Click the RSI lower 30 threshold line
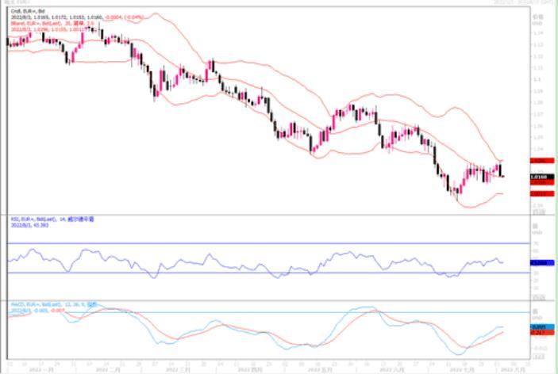Image resolution: width=558 pixels, height=374 pixels. pos(268,273)
